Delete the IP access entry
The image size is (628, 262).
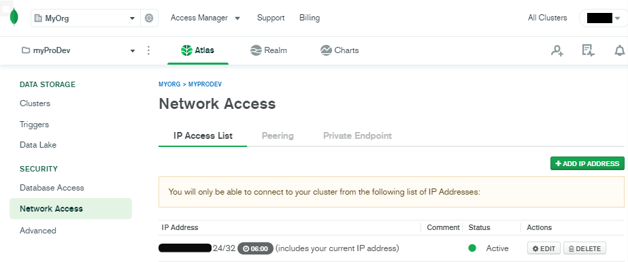click(x=584, y=248)
